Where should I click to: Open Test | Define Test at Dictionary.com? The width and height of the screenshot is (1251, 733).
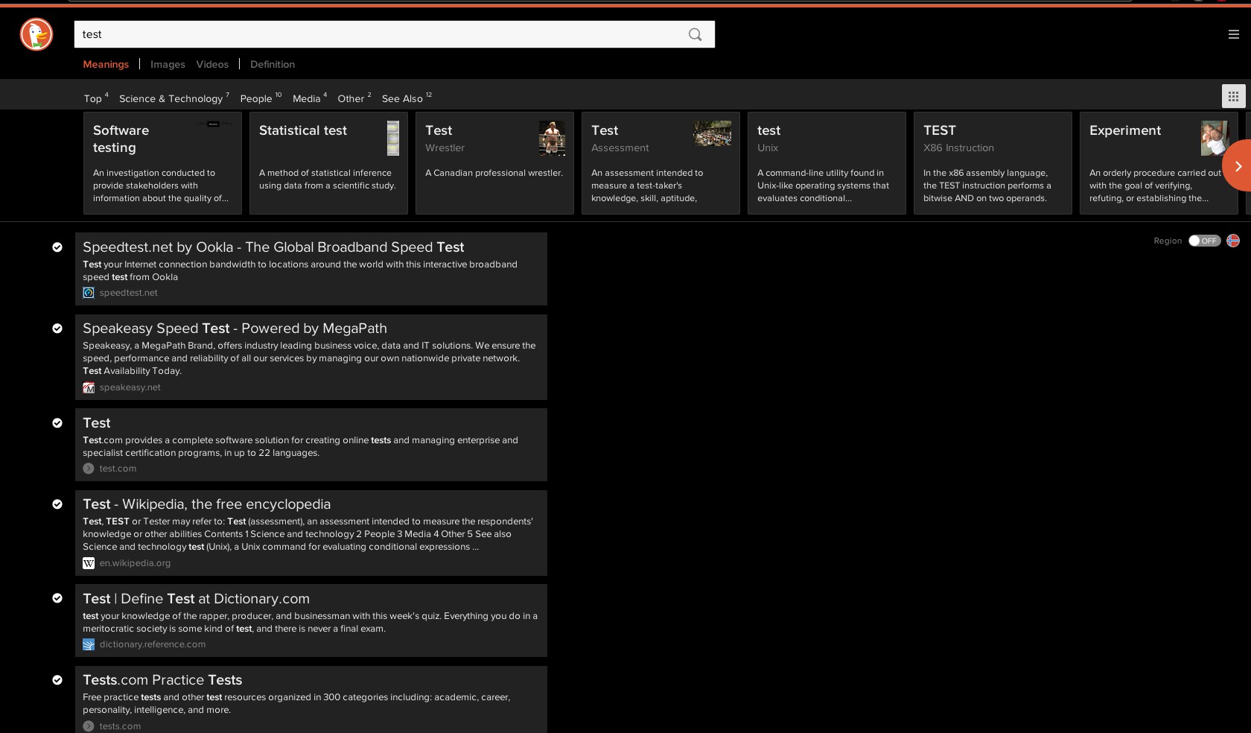tap(196, 599)
